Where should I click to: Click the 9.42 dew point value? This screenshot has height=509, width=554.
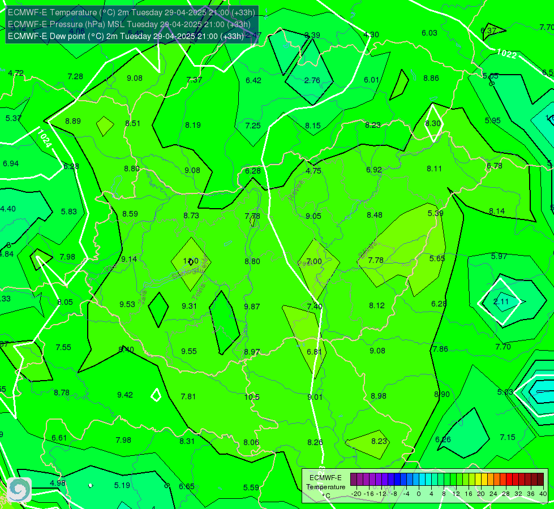tap(125, 395)
